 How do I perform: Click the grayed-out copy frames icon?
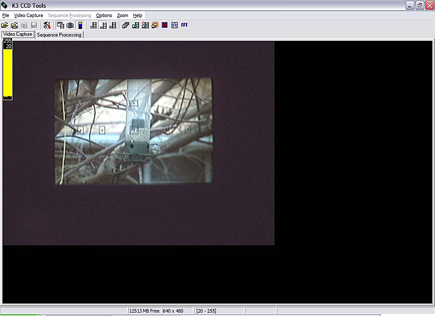click(24, 26)
